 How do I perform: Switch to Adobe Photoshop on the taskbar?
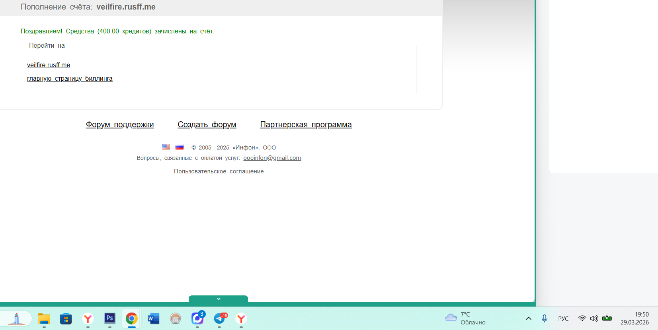pos(110,318)
